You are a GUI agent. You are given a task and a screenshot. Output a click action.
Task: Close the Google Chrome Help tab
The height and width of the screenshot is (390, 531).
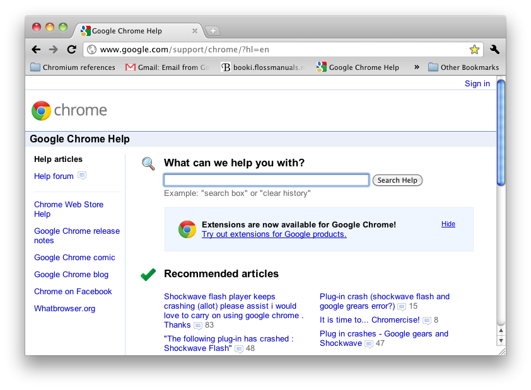[194, 31]
